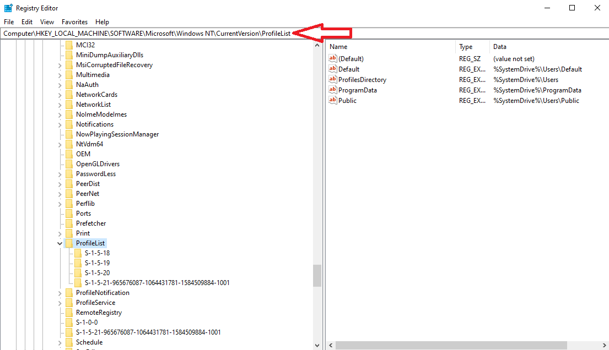Click the tree pane scroll down arrow
The width and height of the screenshot is (609, 350).
coord(317,346)
